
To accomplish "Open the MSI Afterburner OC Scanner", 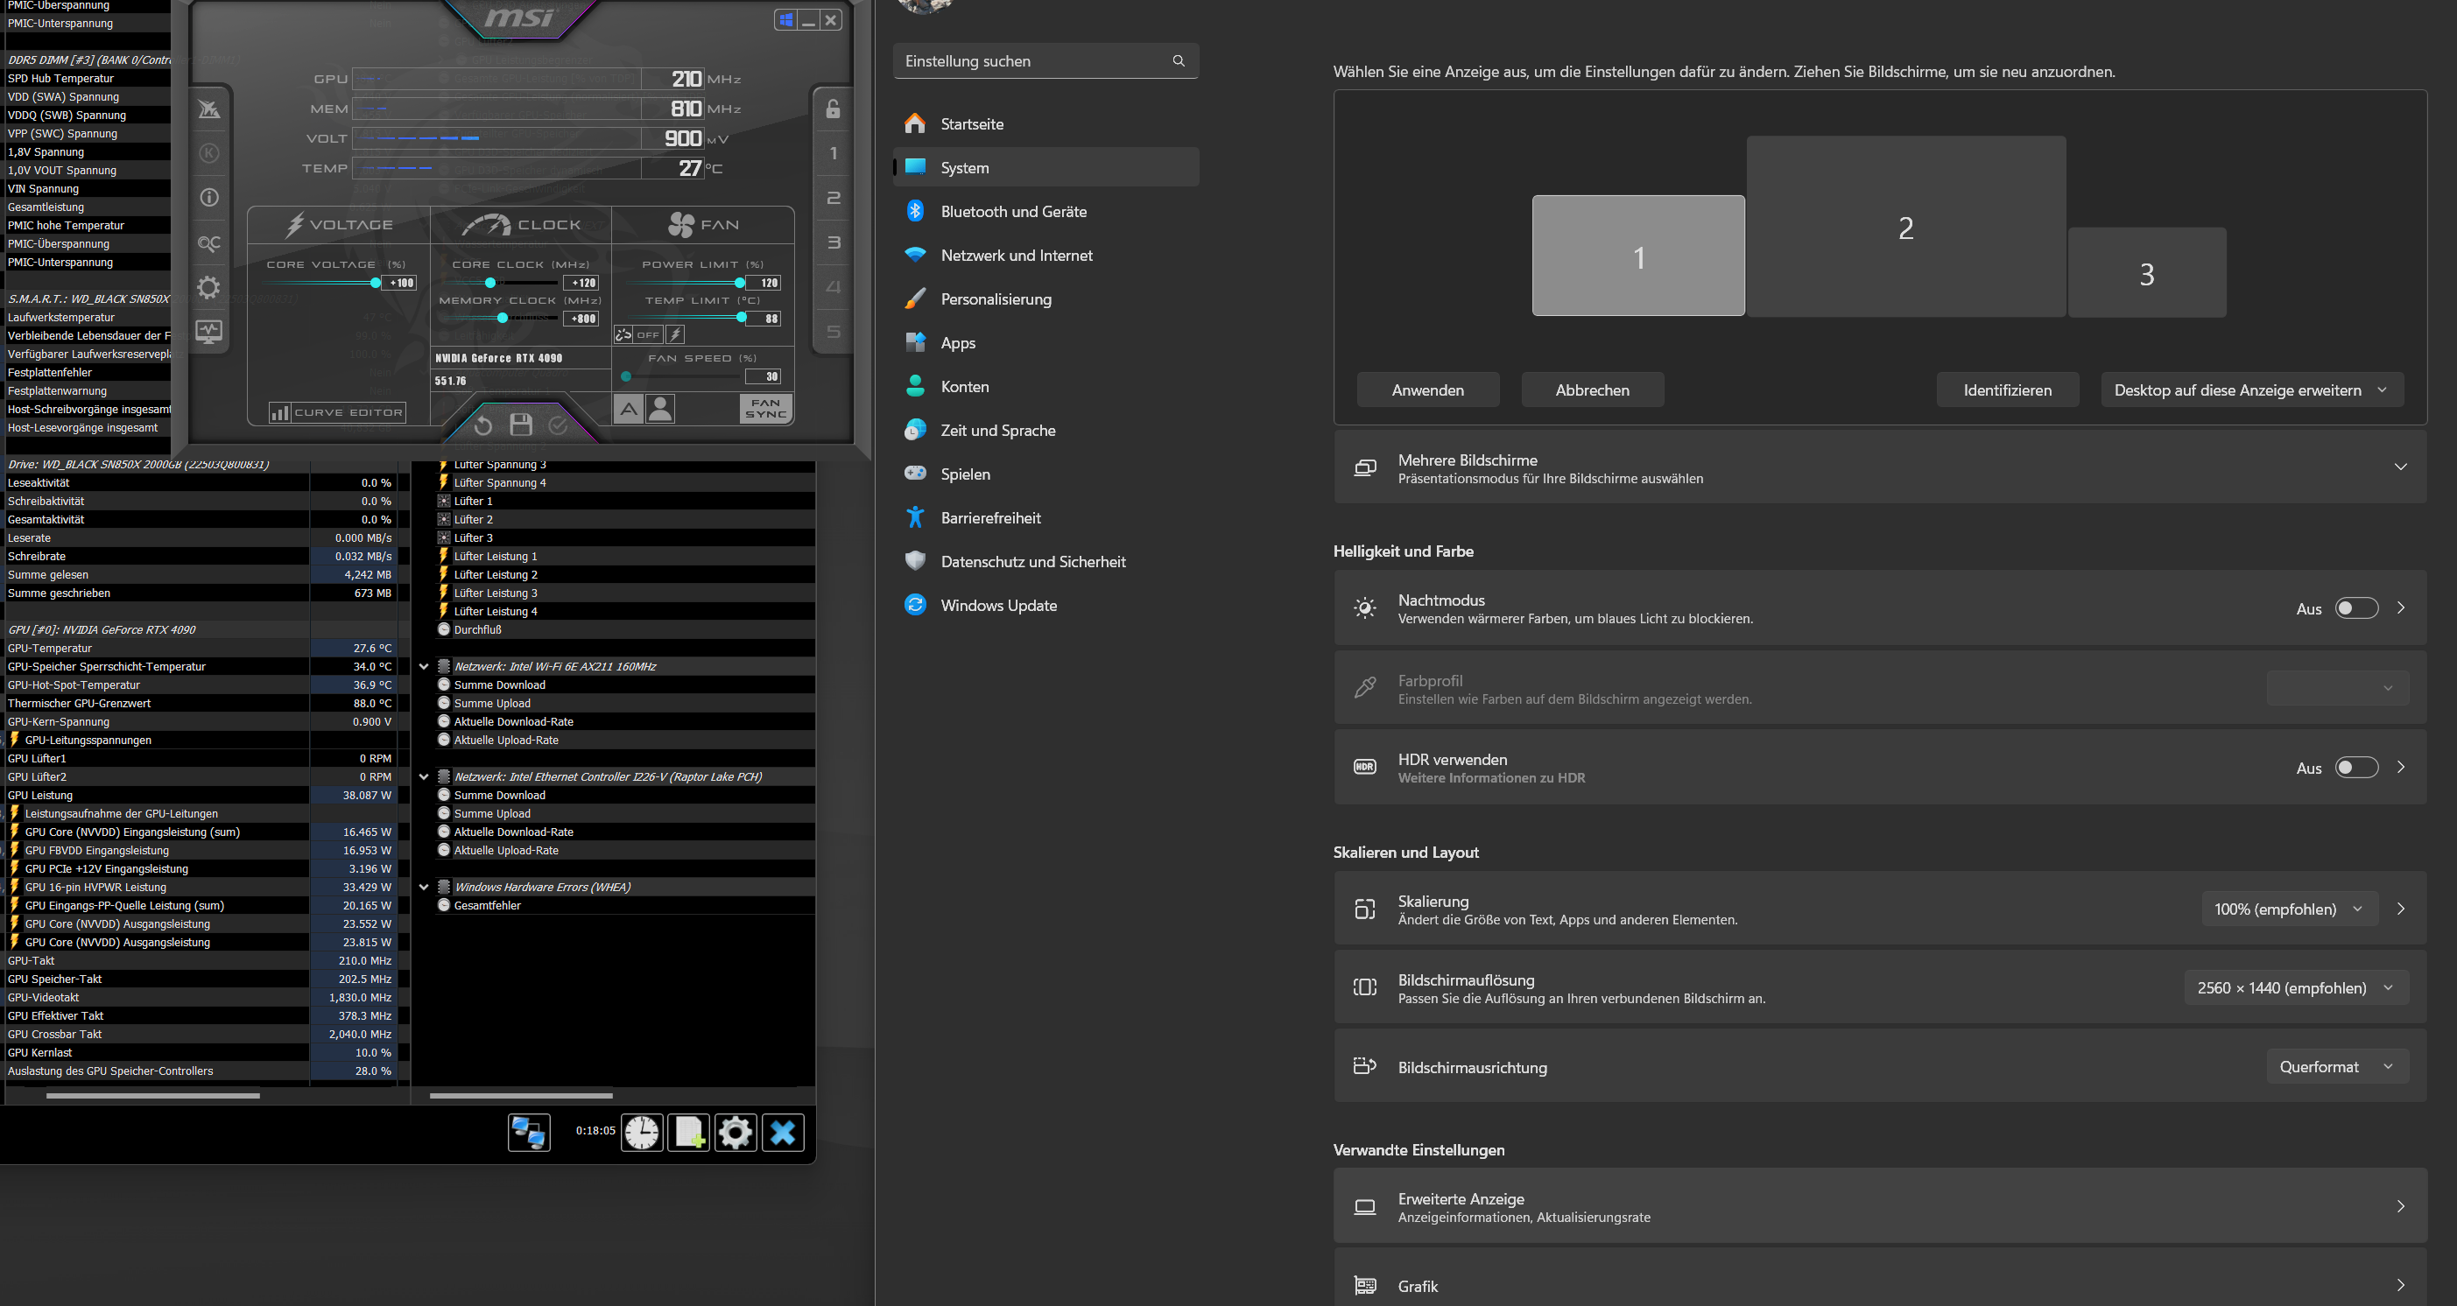I will coord(209,243).
